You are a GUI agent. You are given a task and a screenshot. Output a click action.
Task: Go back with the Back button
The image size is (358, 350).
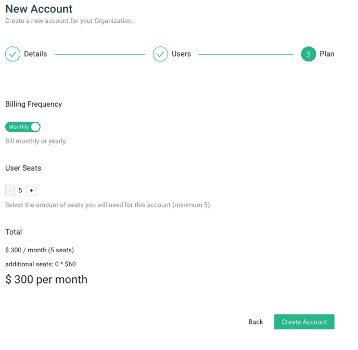[x=255, y=322]
